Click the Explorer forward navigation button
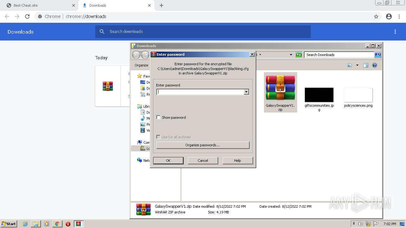The image size is (406, 228). tap(145, 55)
